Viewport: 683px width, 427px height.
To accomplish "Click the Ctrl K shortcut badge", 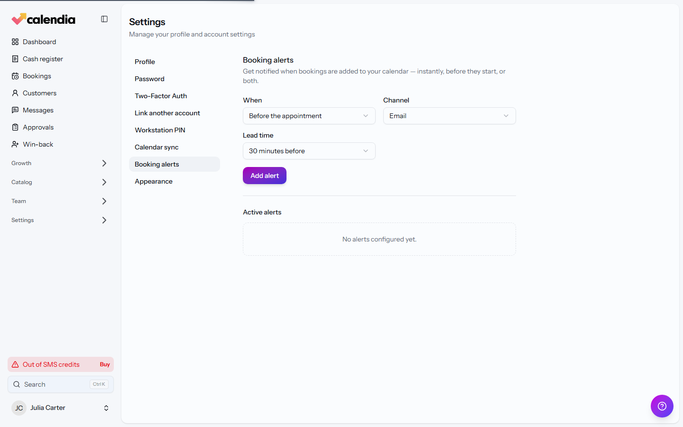I will pos(99,384).
